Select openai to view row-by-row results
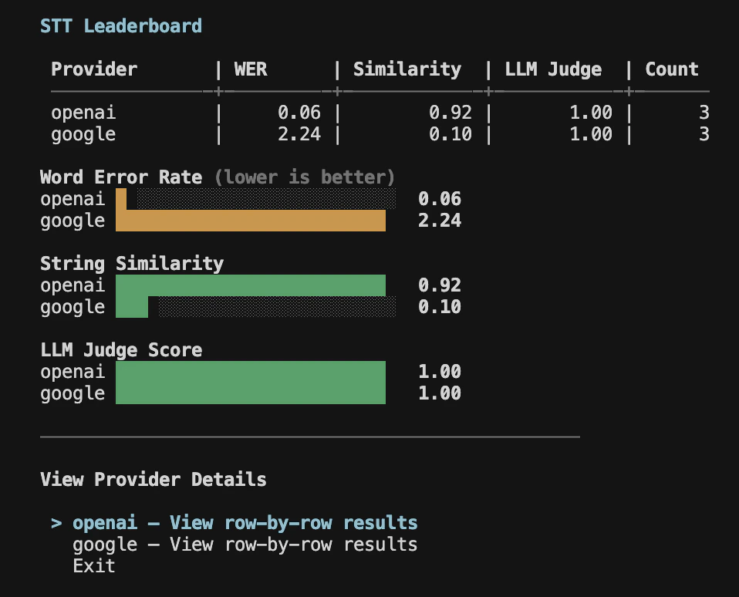 244,522
